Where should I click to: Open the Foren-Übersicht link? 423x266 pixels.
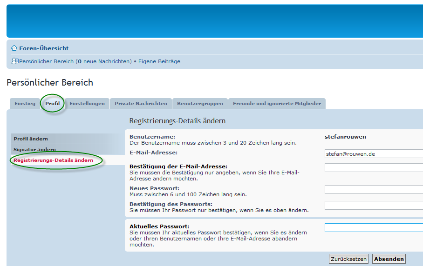pyautogui.click(x=44, y=48)
